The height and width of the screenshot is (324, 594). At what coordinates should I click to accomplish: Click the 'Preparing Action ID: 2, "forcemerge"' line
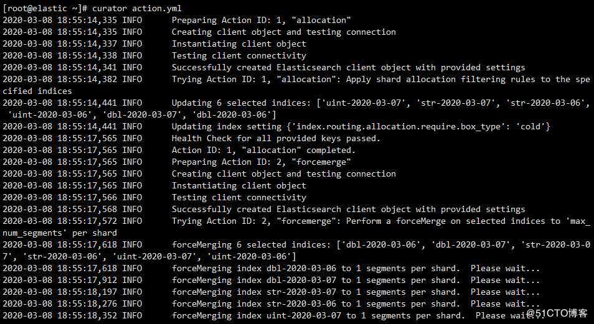coord(262,162)
